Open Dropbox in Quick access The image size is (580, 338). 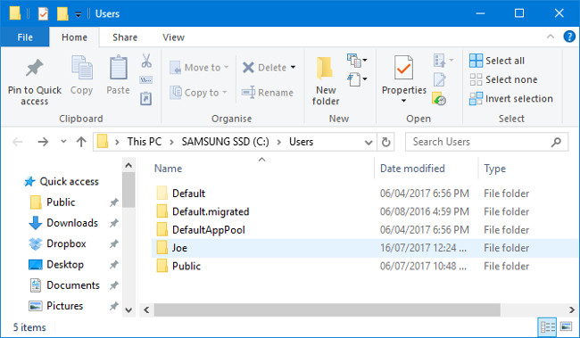(57, 243)
